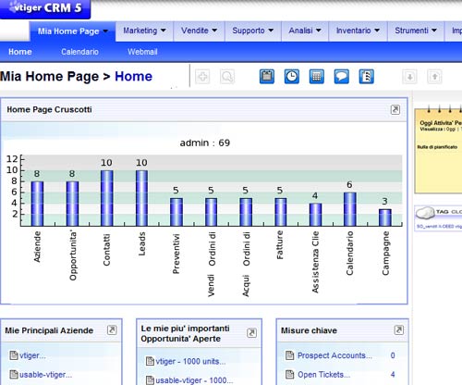
Task: Click the greyed-out import arrow icon
Action: tap(410, 77)
